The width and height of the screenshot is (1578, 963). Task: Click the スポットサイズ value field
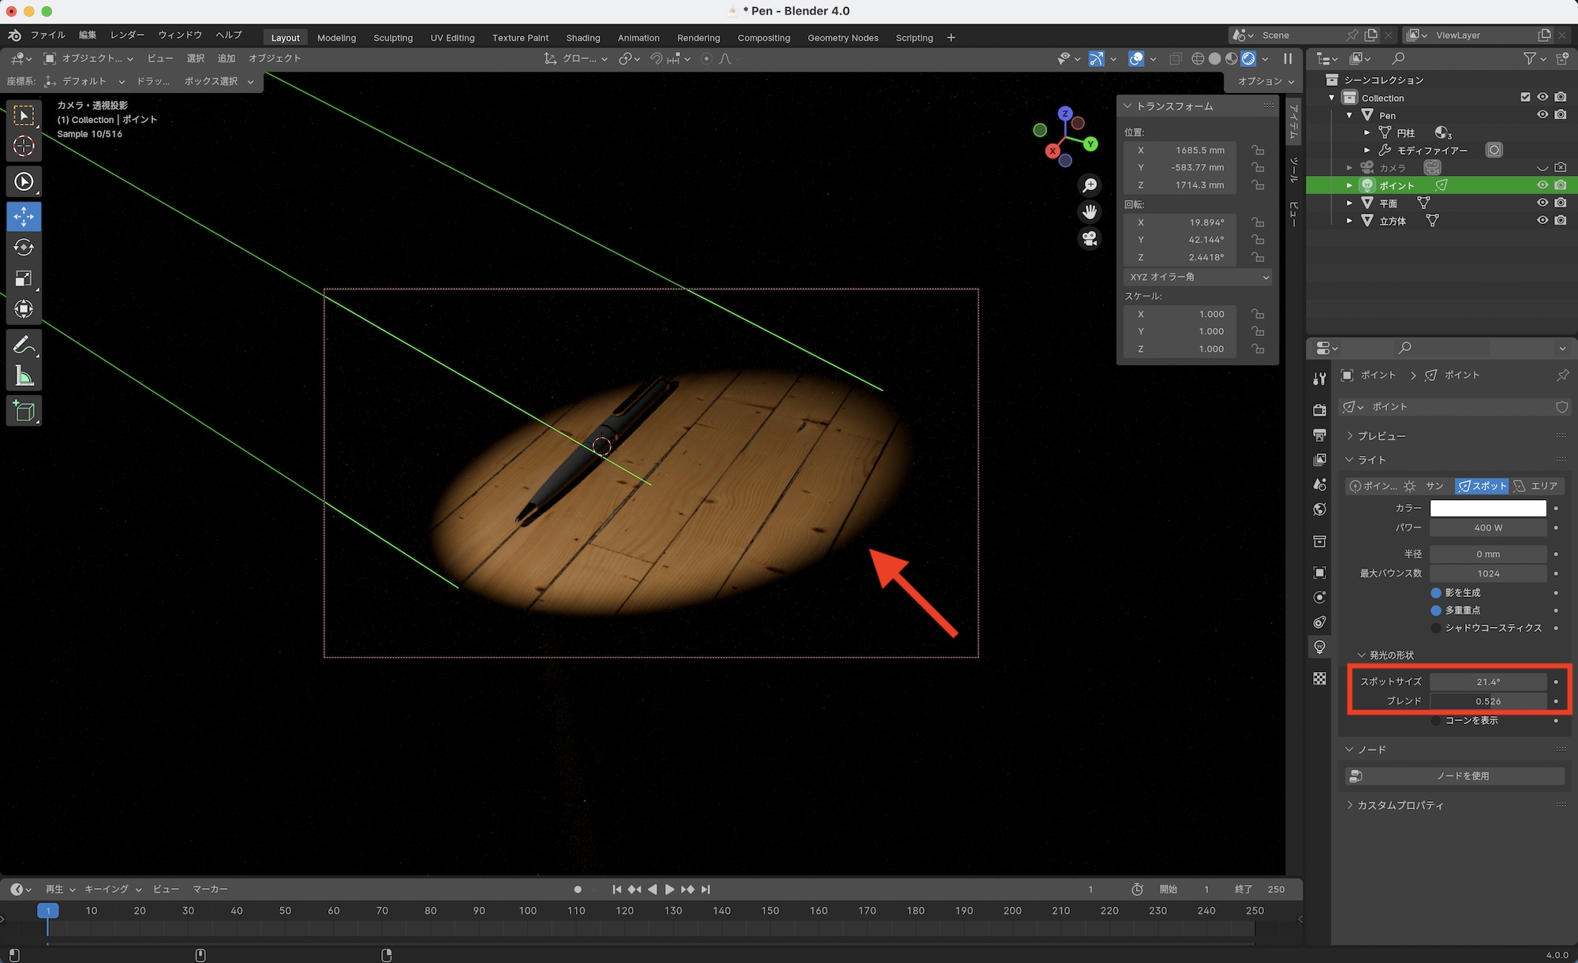click(1487, 681)
